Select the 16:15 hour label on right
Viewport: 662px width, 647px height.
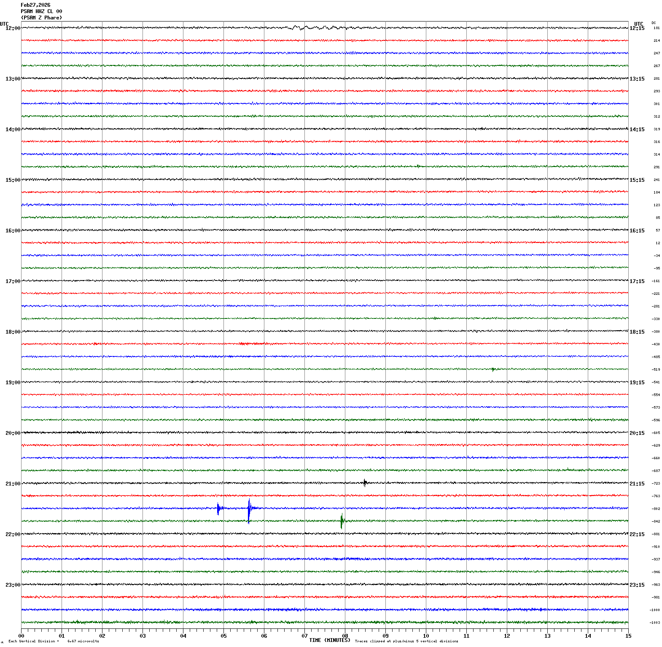point(637,231)
